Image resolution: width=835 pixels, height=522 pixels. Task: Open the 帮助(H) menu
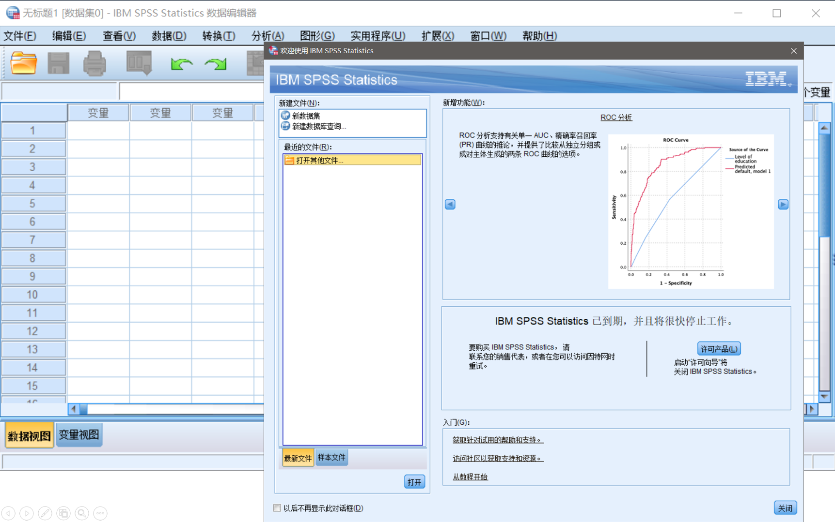click(x=540, y=36)
